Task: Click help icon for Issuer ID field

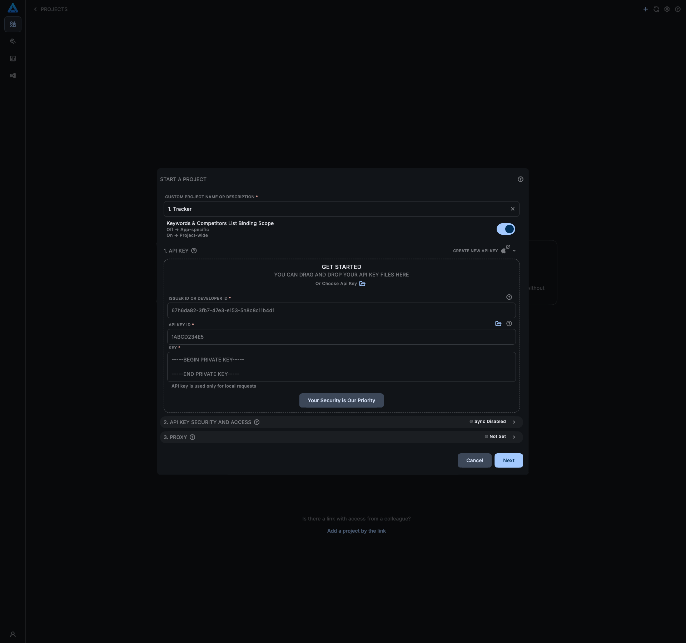Action: pos(509,297)
